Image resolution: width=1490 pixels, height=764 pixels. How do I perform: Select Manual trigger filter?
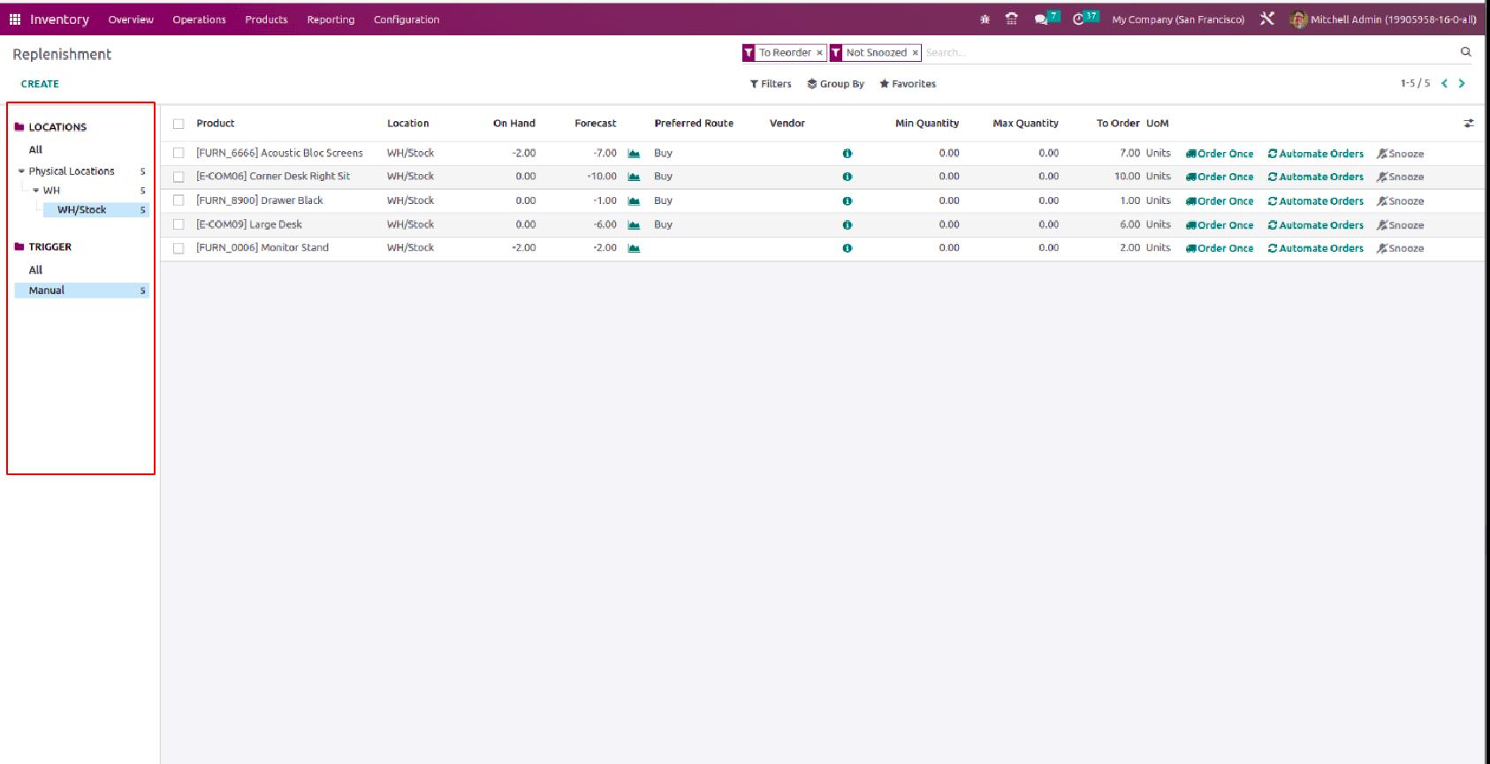coord(81,291)
